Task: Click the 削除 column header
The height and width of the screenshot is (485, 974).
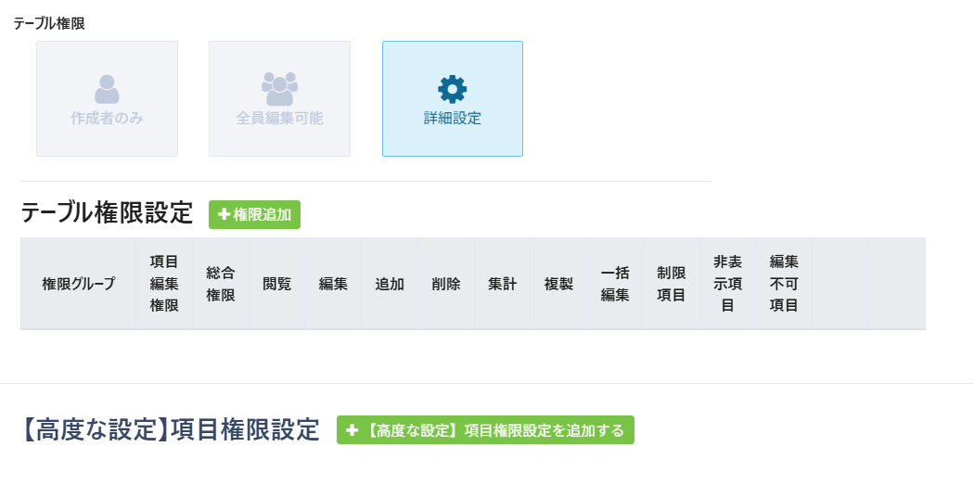Action: point(446,284)
